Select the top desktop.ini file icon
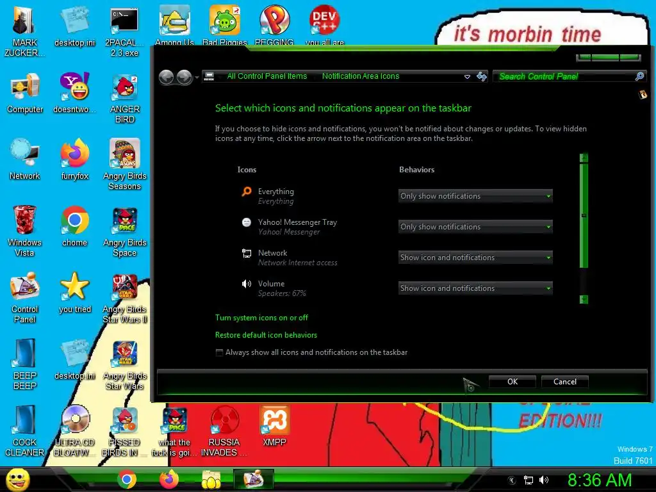This screenshot has height=492, width=656. [x=74, y=26]
